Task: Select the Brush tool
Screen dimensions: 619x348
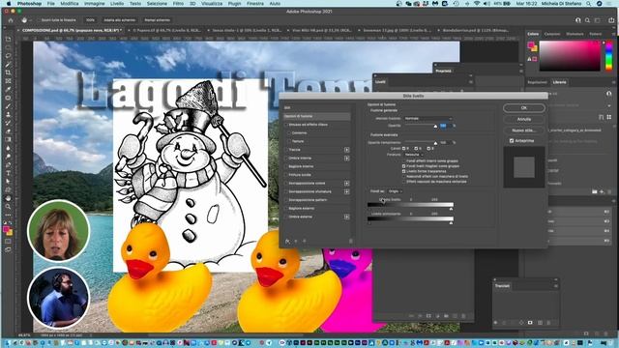Action: pyautogui.click(x=8, y=106)
